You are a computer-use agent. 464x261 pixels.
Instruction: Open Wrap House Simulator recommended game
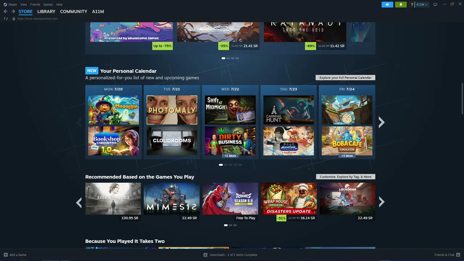(x=289, y=199)
